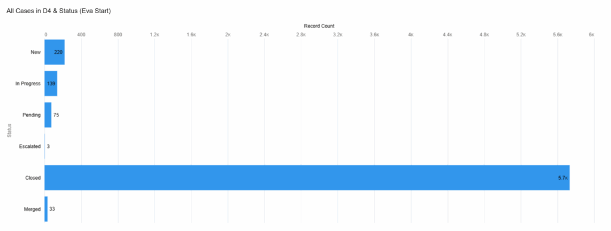Click the 3.6k axis tick label
This screenshot has height=231, width=611.
374,35
